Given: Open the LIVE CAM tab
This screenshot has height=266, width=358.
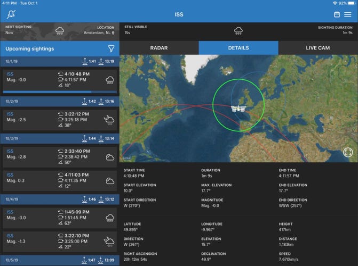Looking at the screenshot, I should [x=318, y=48].
